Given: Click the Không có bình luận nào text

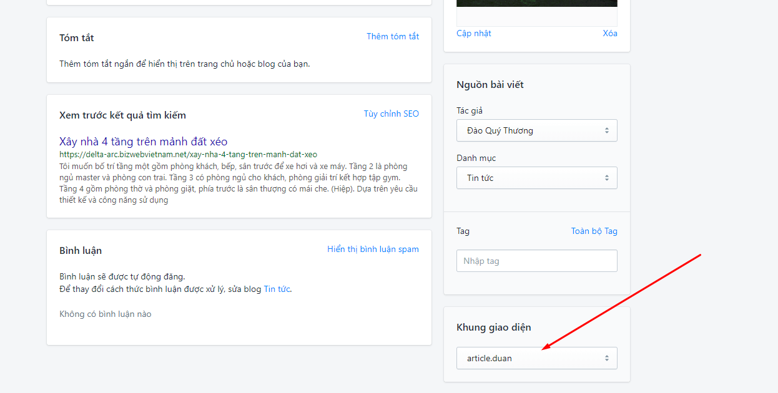Looking at the screenshot, I should pos(106,314).
